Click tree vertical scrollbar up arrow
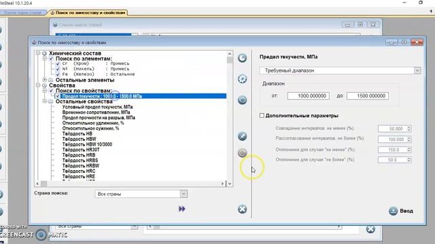435x244 pixels. pyautogui.click(x=230, y=54)
